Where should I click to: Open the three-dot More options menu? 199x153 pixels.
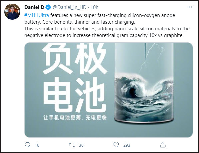tap(190, 7)
